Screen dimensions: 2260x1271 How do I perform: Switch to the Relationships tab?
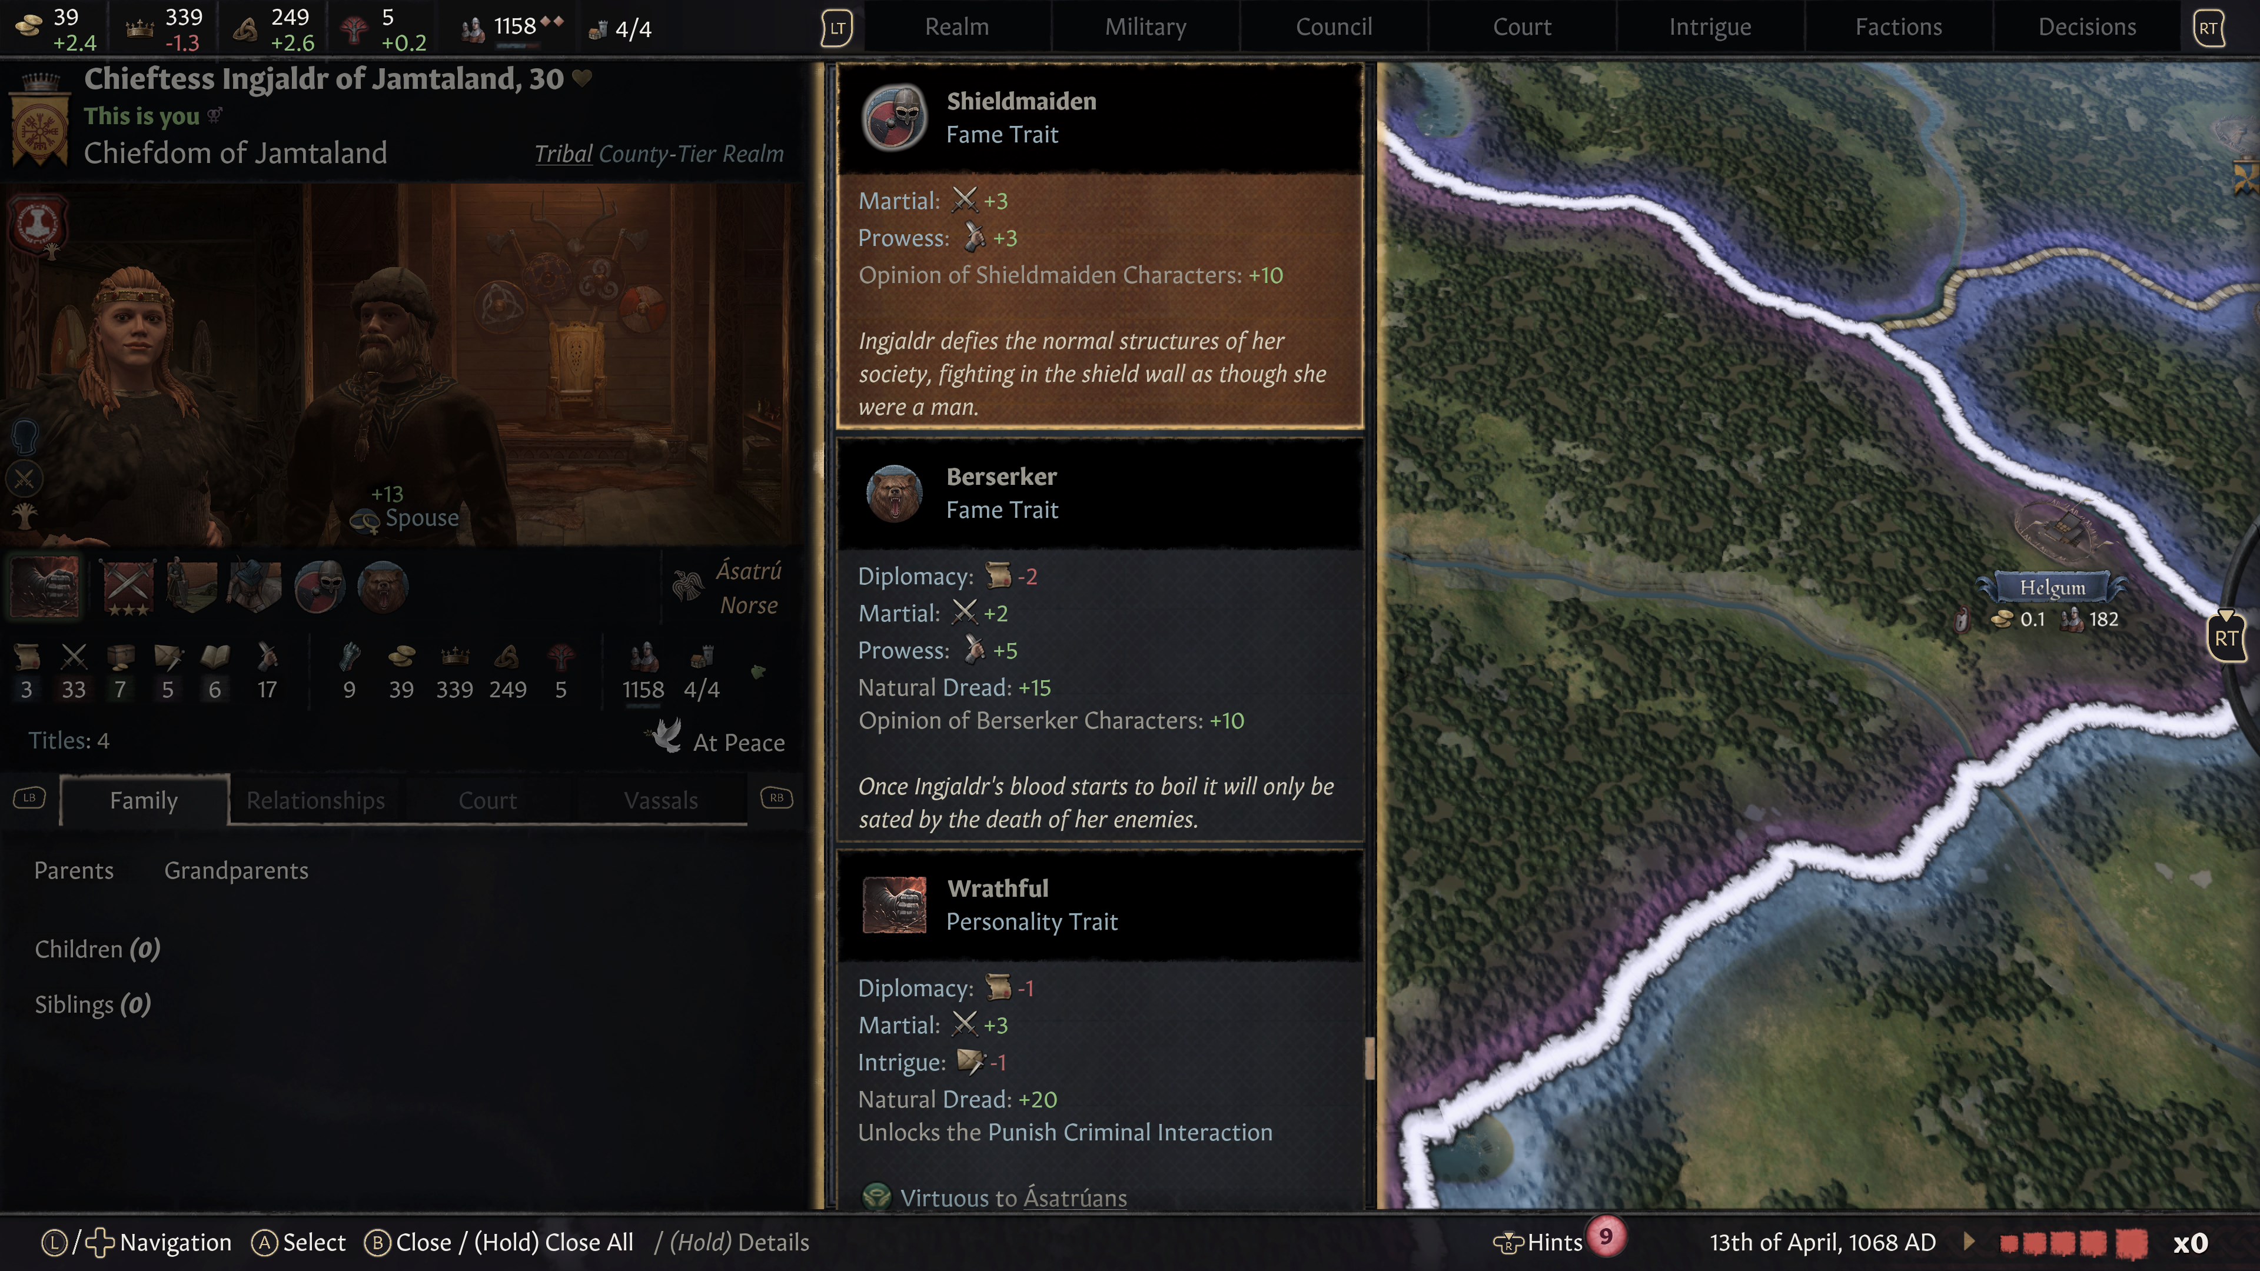315,800
